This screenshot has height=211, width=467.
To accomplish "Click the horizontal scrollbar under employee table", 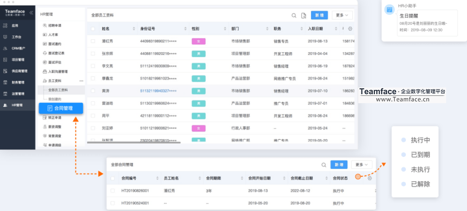I will tap(134, 143).
